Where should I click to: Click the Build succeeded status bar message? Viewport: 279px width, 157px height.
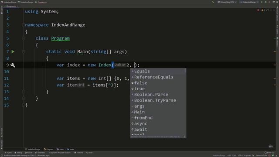(x=27, y=156)
